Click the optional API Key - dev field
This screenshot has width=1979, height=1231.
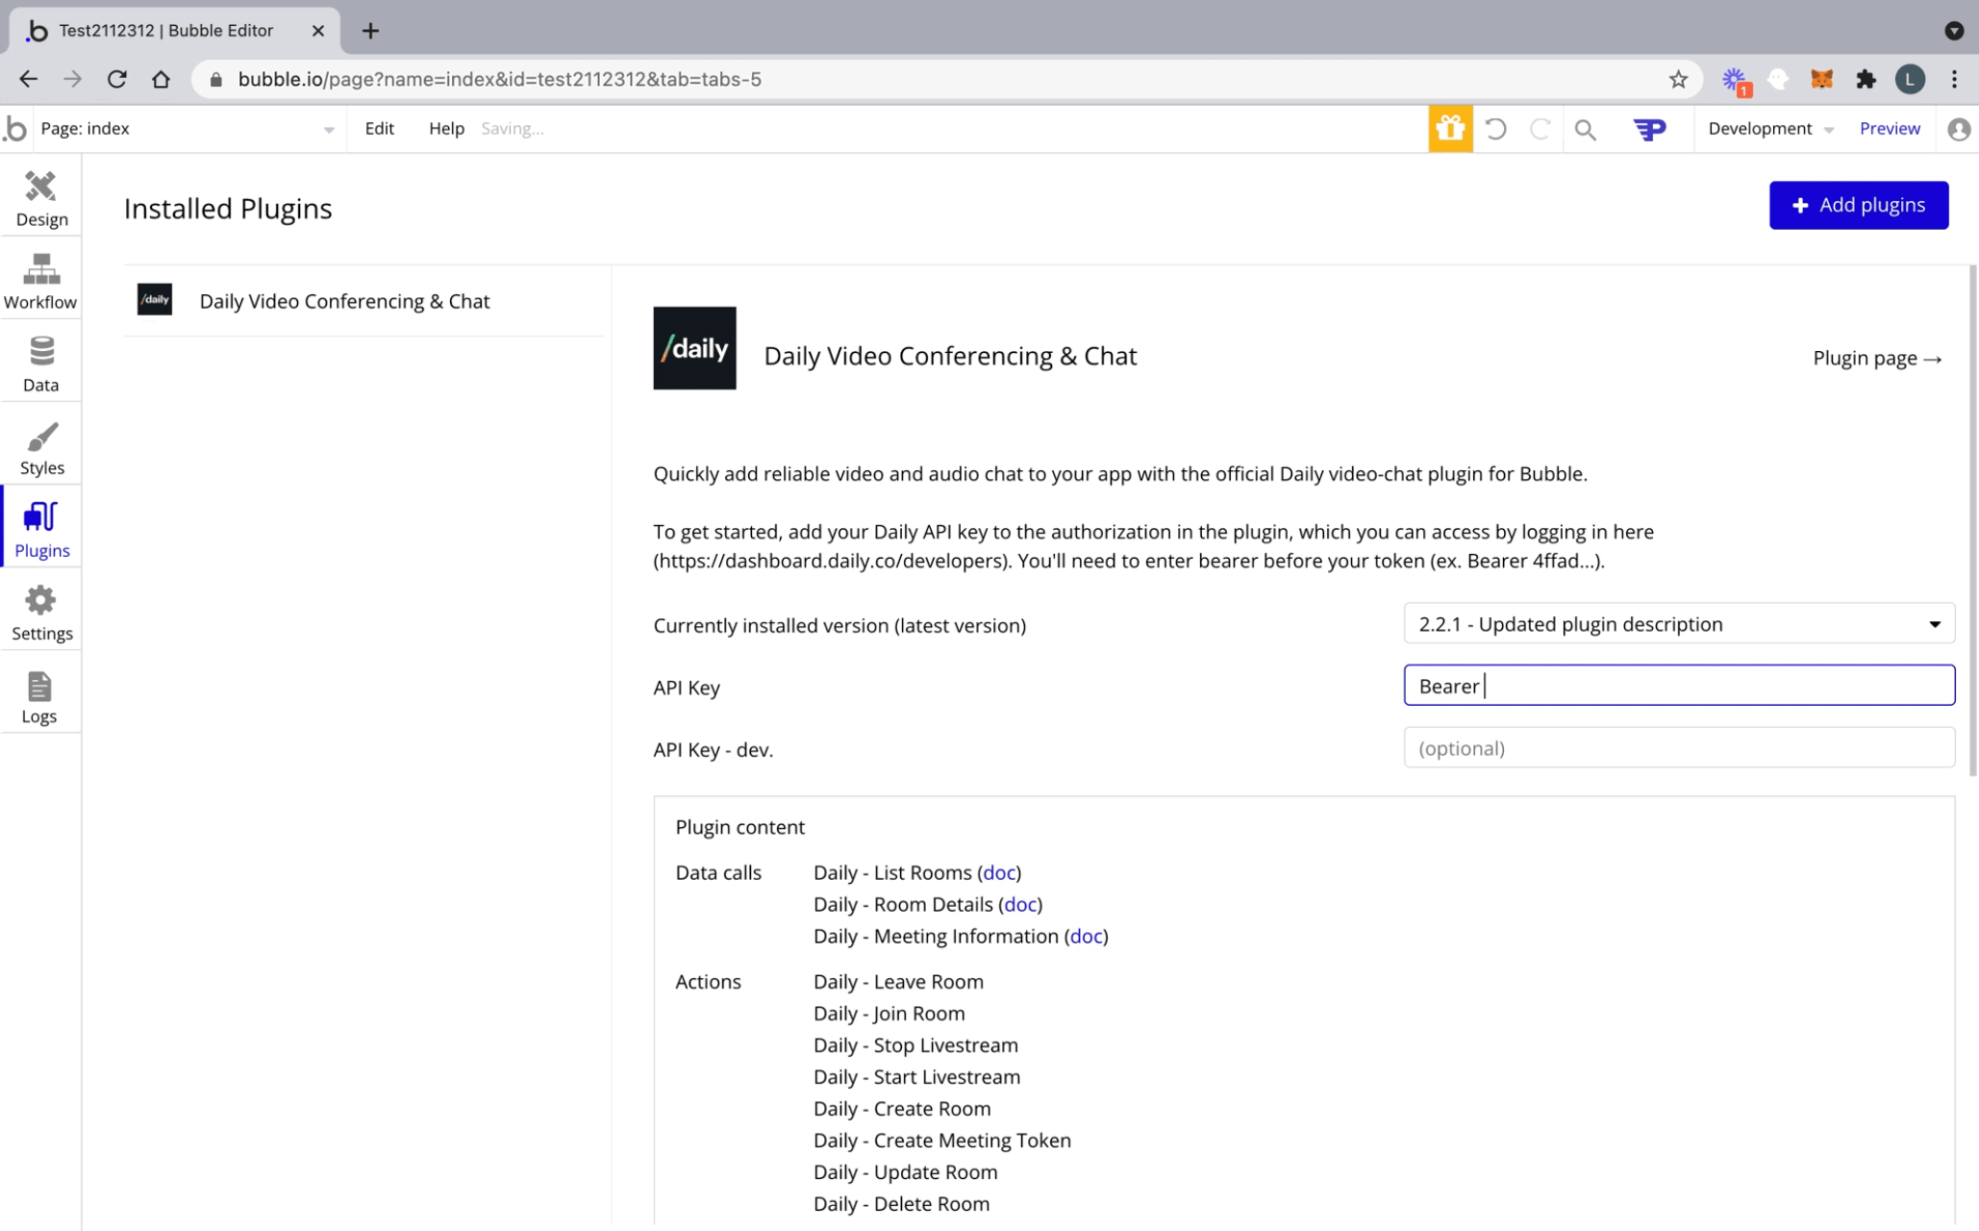pos(1678,748)
